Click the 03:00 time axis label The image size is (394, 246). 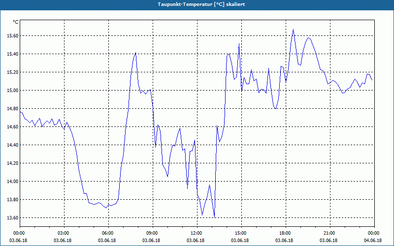point(65,233)
